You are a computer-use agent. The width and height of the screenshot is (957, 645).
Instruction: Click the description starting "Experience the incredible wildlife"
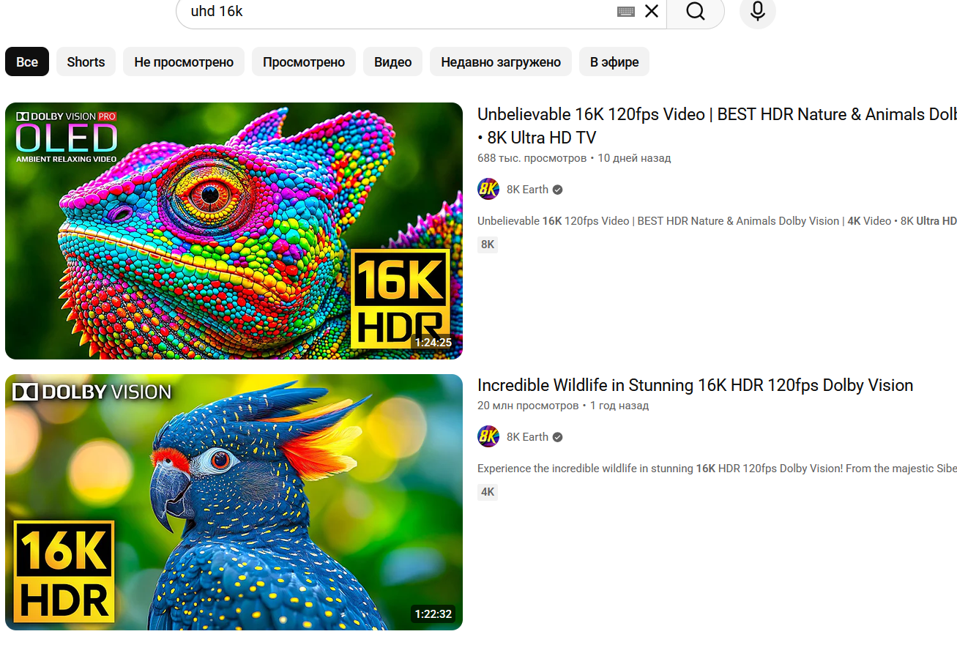pyautogui.click(x=717, y=469)
